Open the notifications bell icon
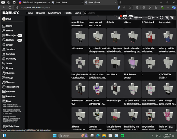The image size is (177, 139). [x=119, y=17]
